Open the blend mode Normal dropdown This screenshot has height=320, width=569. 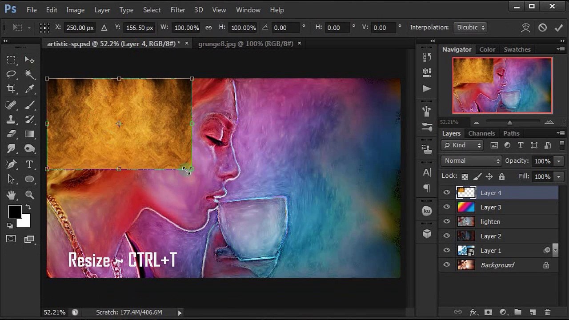471,161
